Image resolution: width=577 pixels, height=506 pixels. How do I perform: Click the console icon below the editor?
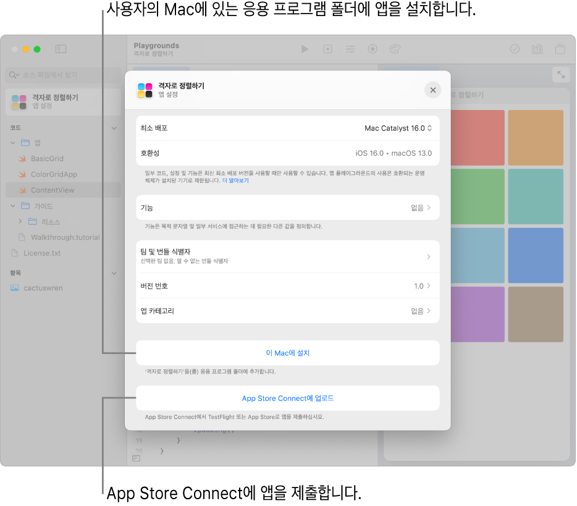[x=136, y=458]
